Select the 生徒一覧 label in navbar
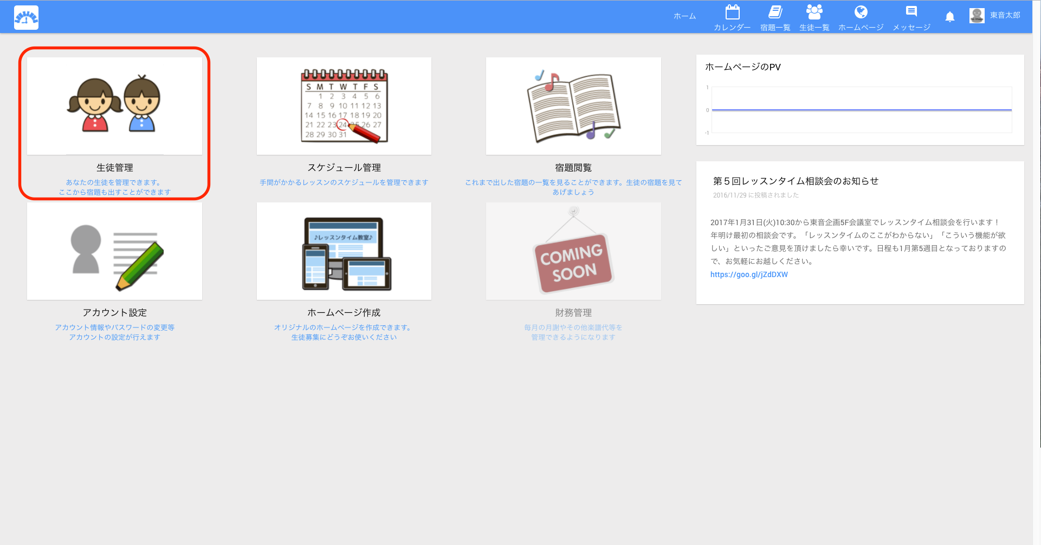 [x=814, y=28]
